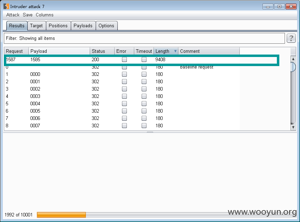Open the Attack menu
300x222 pixels.
coord(13,15)
